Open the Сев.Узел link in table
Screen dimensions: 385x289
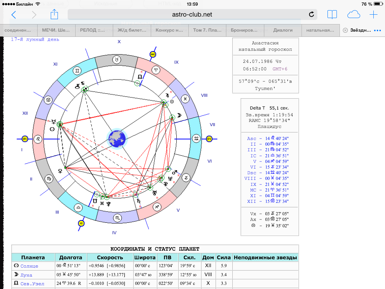32,283
